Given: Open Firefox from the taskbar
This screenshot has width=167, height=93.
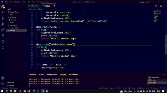Looking at the screenshot, I should click(x=29, y=91).
